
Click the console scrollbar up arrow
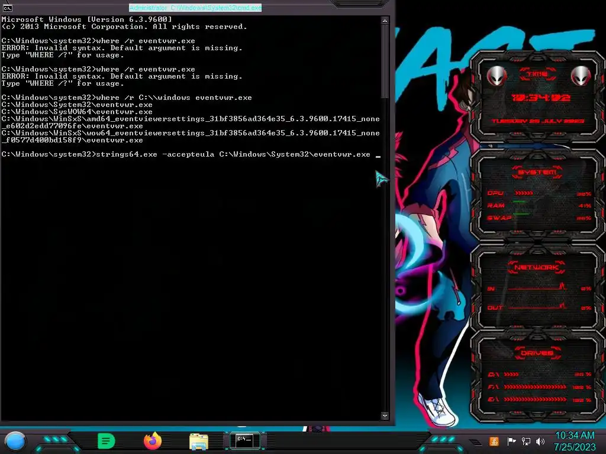pyautogui.click(x=385, y=21)
